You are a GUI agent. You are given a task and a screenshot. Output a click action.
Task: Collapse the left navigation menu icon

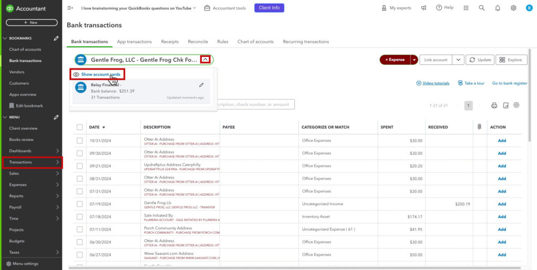tap(70, 8)
